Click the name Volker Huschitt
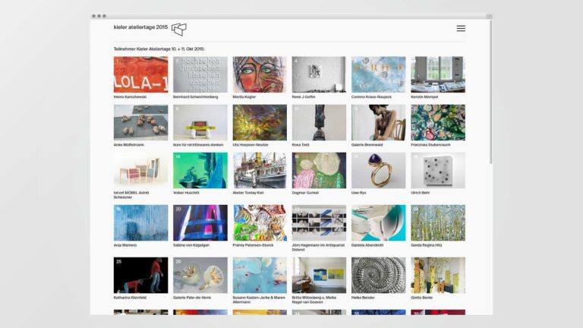The width and height of the screenshot is (583, 328). point(186,193)
